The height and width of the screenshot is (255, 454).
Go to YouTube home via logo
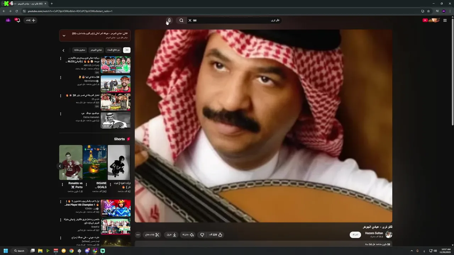click(431, 20)
